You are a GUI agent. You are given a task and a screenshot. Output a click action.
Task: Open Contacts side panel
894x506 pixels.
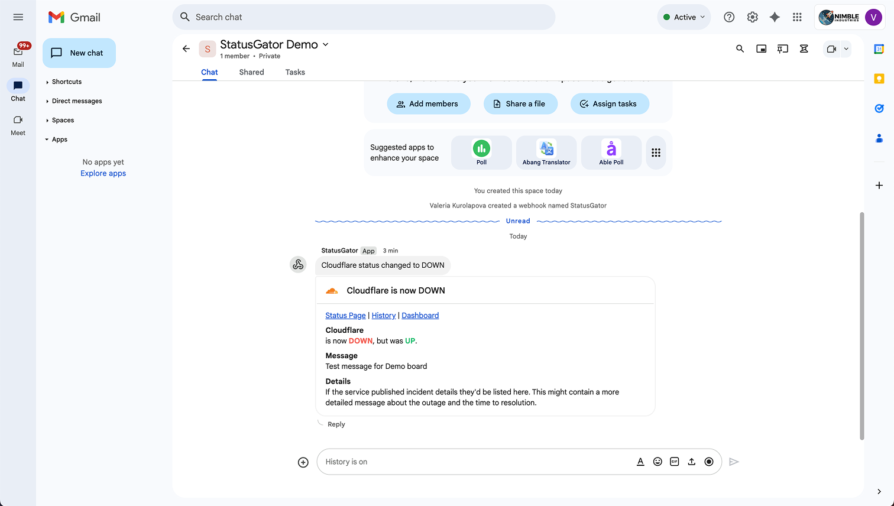(879, 138)
